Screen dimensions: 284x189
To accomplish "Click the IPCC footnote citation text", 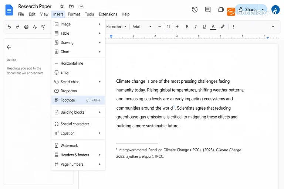I will point(179,153).
